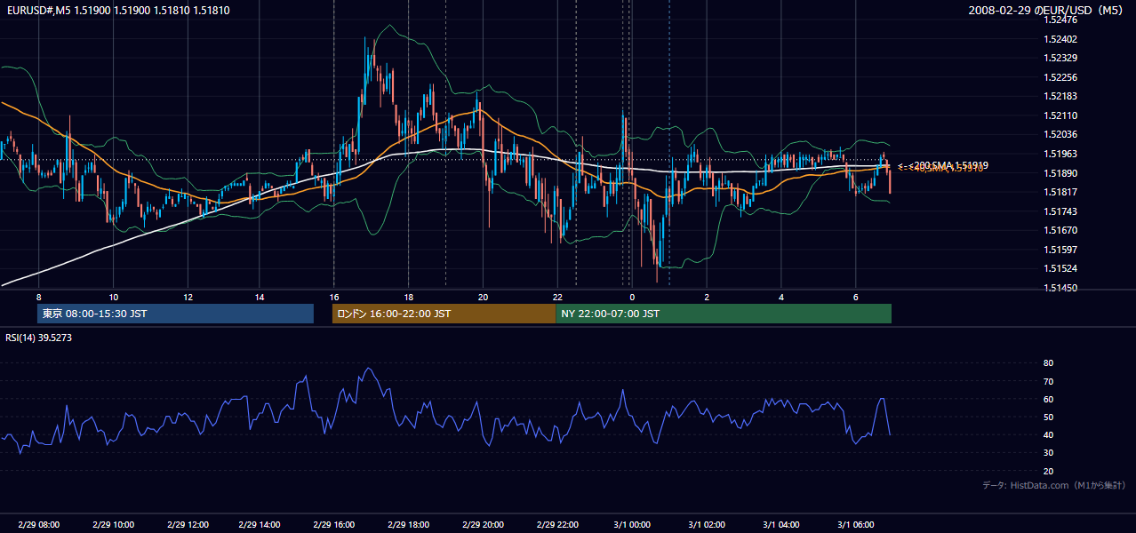The width and height of the screenshot is (1136, 533).
Task: Click hour 8 on the upper time axis
Action: [x=38, y=297]
